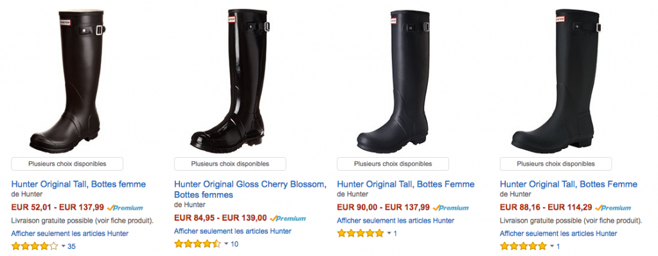Expand rating dropdown arrow beside 10 reviews

[226, 244]
